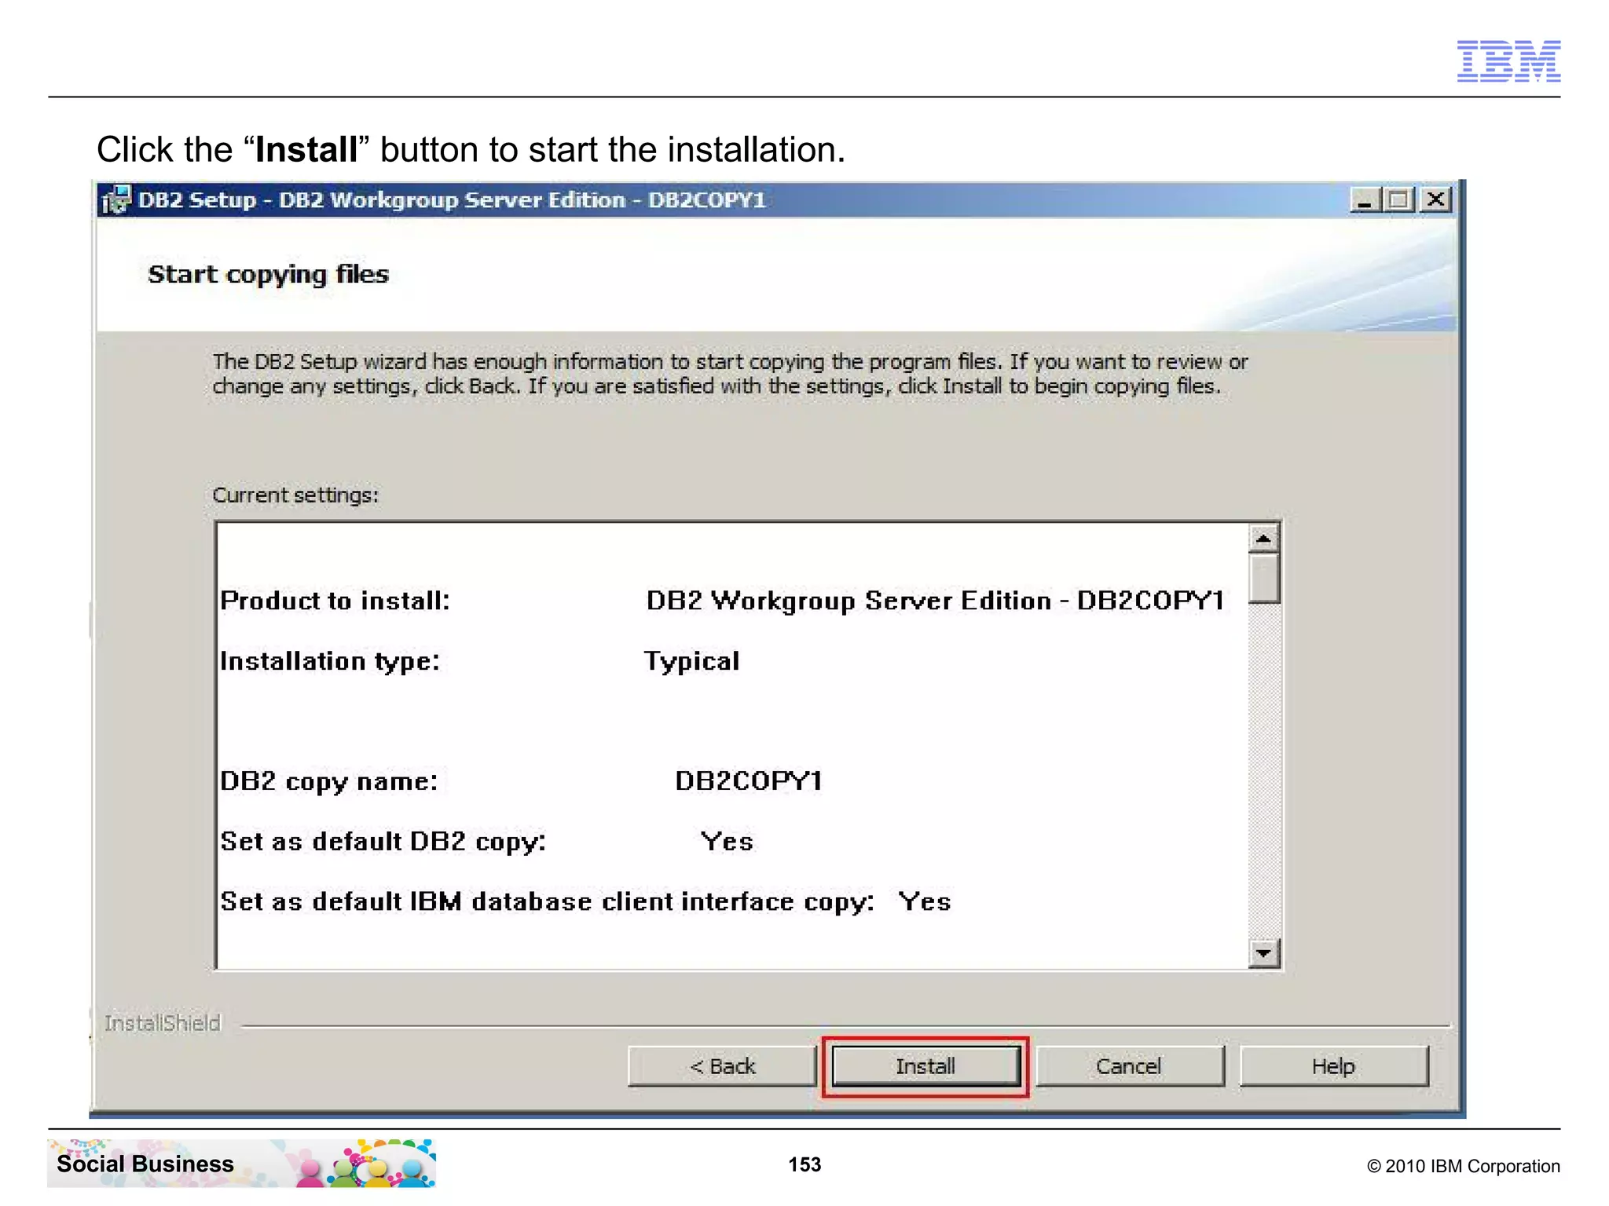Click the settings list scroll down arrow
Image resolution: width=1609 pixels, height=1206 pixels.
(x=1263, y=953)
